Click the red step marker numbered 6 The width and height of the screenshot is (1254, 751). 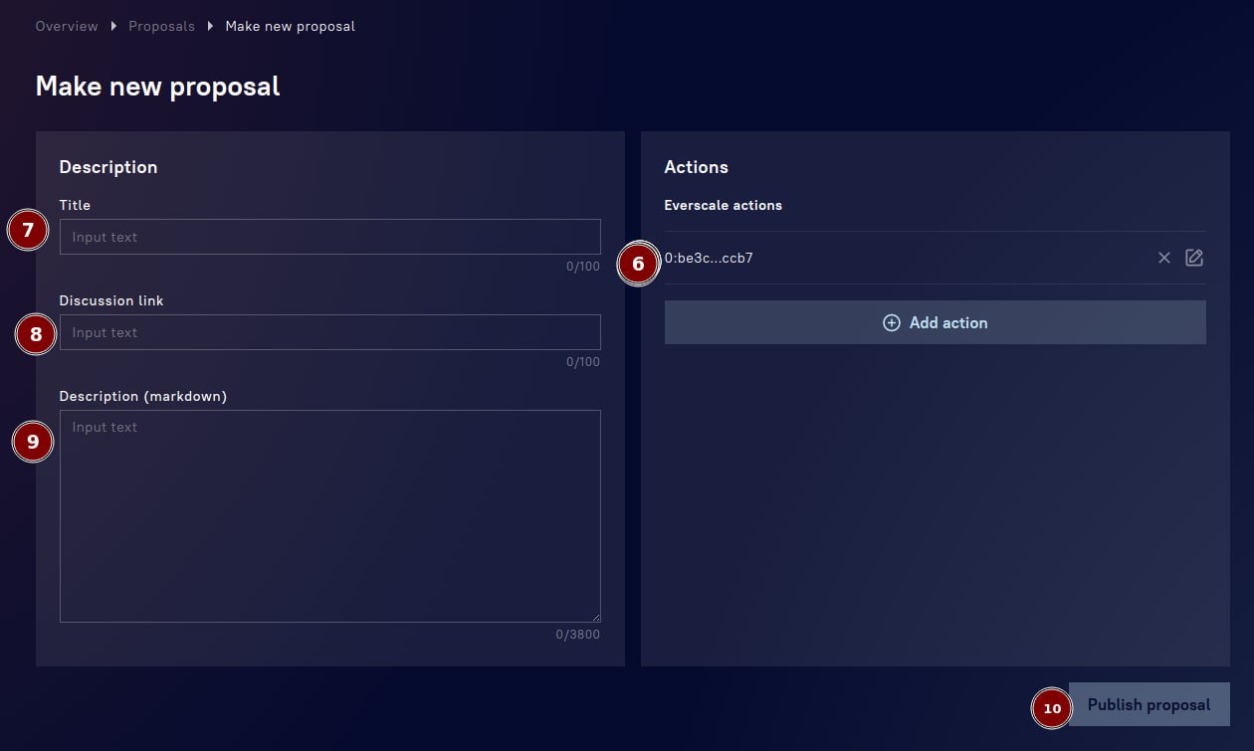638,265
